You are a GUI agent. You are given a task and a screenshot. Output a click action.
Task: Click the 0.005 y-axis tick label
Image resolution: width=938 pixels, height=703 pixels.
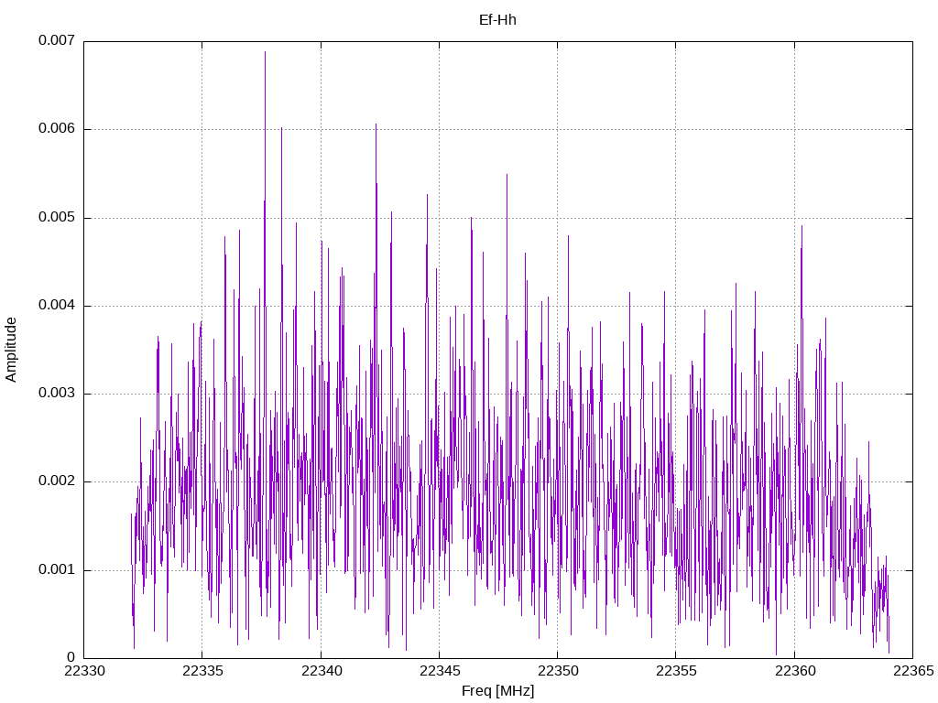coord(57,217)
